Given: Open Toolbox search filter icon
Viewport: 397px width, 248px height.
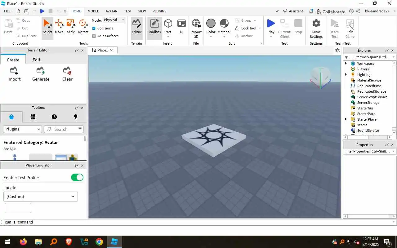Looking at the screenshot, I should click(80, 129).
